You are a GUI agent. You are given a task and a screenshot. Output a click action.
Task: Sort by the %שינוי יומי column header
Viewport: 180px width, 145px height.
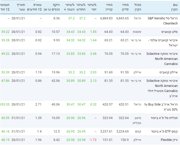(92, 7)
